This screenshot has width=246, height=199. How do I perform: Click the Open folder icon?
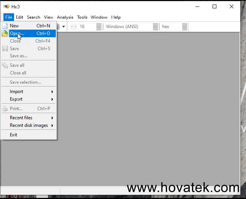(5, 33)
